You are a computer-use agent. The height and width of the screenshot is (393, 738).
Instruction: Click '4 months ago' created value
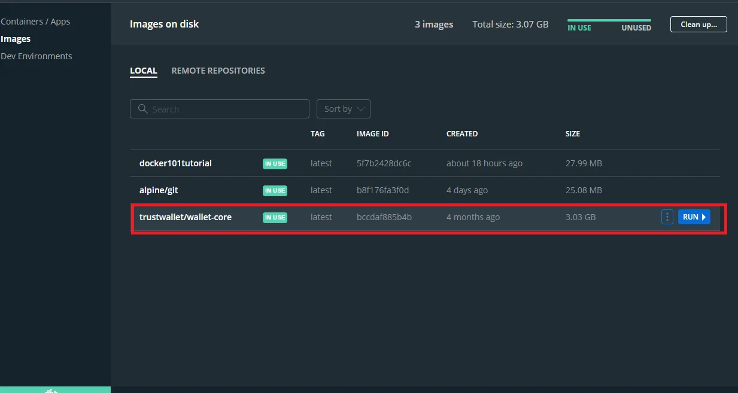pos(473,217)
